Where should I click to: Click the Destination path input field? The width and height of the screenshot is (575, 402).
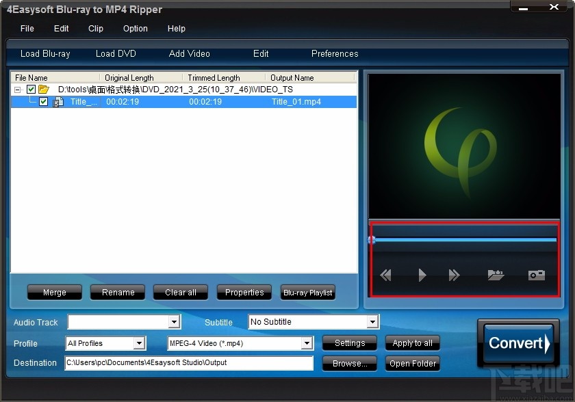188,363
